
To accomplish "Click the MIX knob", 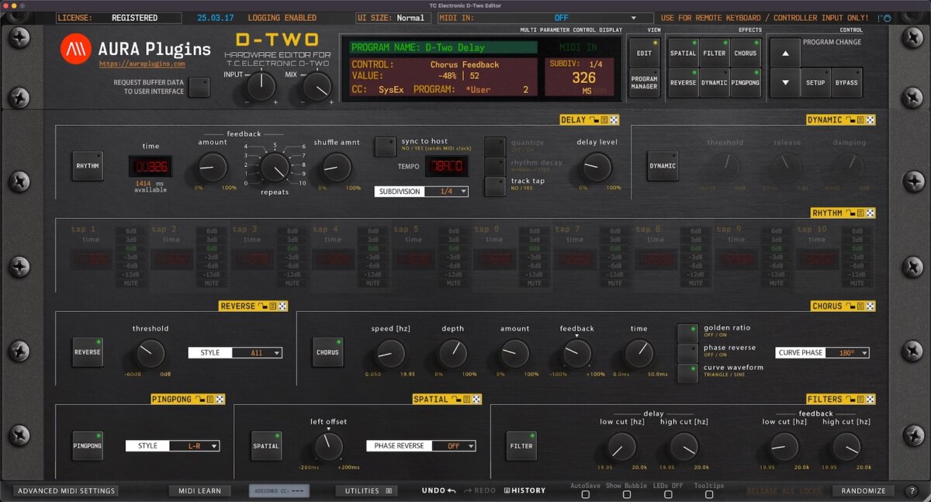I will pos(316,87).
